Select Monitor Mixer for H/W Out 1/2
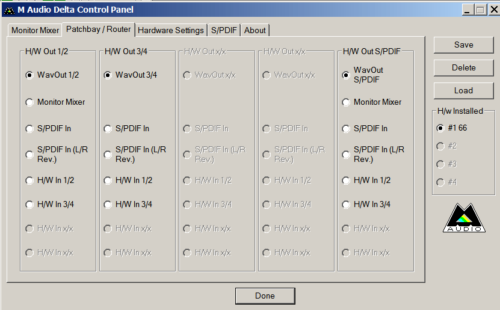500x310 pixels. point(29,102)
